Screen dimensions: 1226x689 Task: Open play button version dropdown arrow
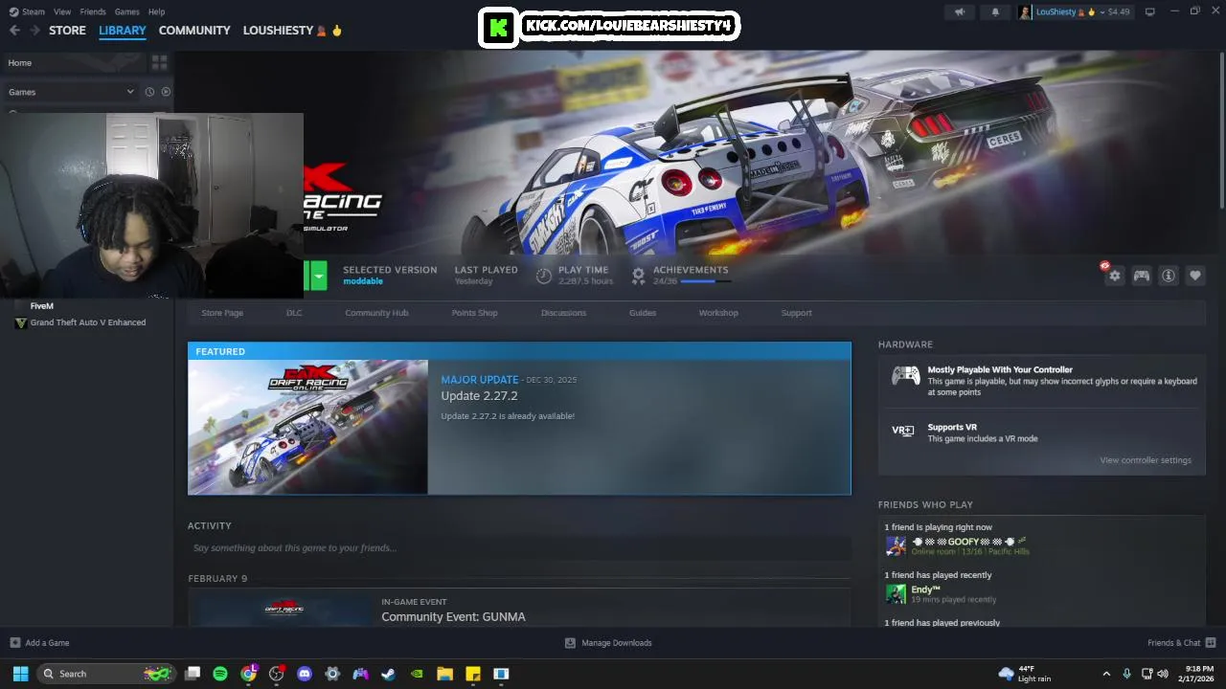tap(318, 276)
